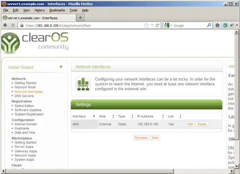Click the search magnifier icon

[209, 25]
